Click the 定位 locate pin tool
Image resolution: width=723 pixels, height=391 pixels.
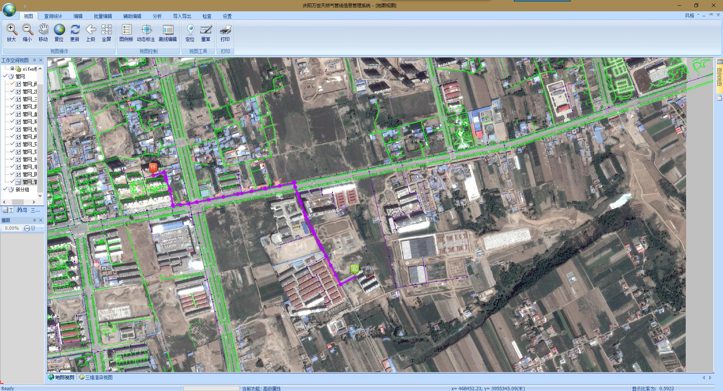point(190,32)
